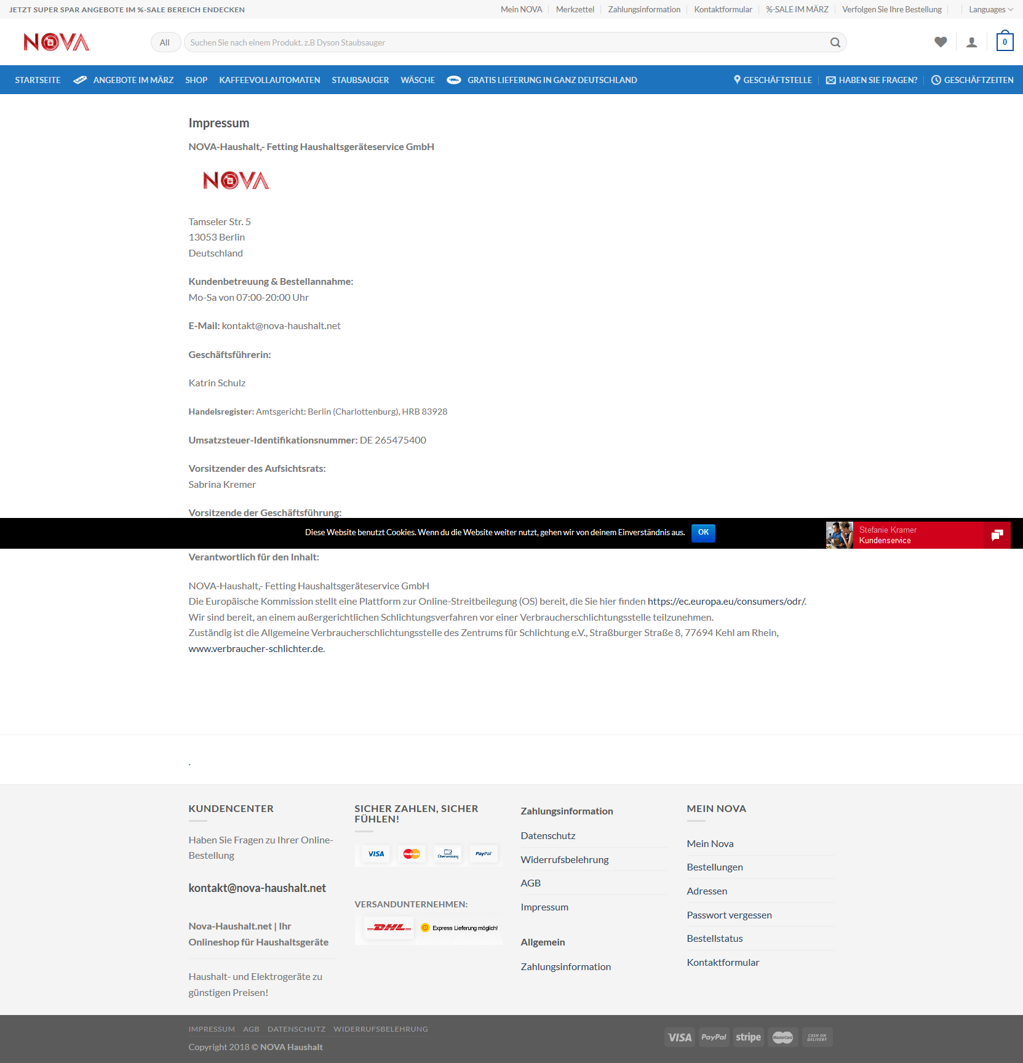Click the PayPal icon under Sicher Zahlen
The width and height of the screenshot is (1023, 1063).
pos(484,854)
